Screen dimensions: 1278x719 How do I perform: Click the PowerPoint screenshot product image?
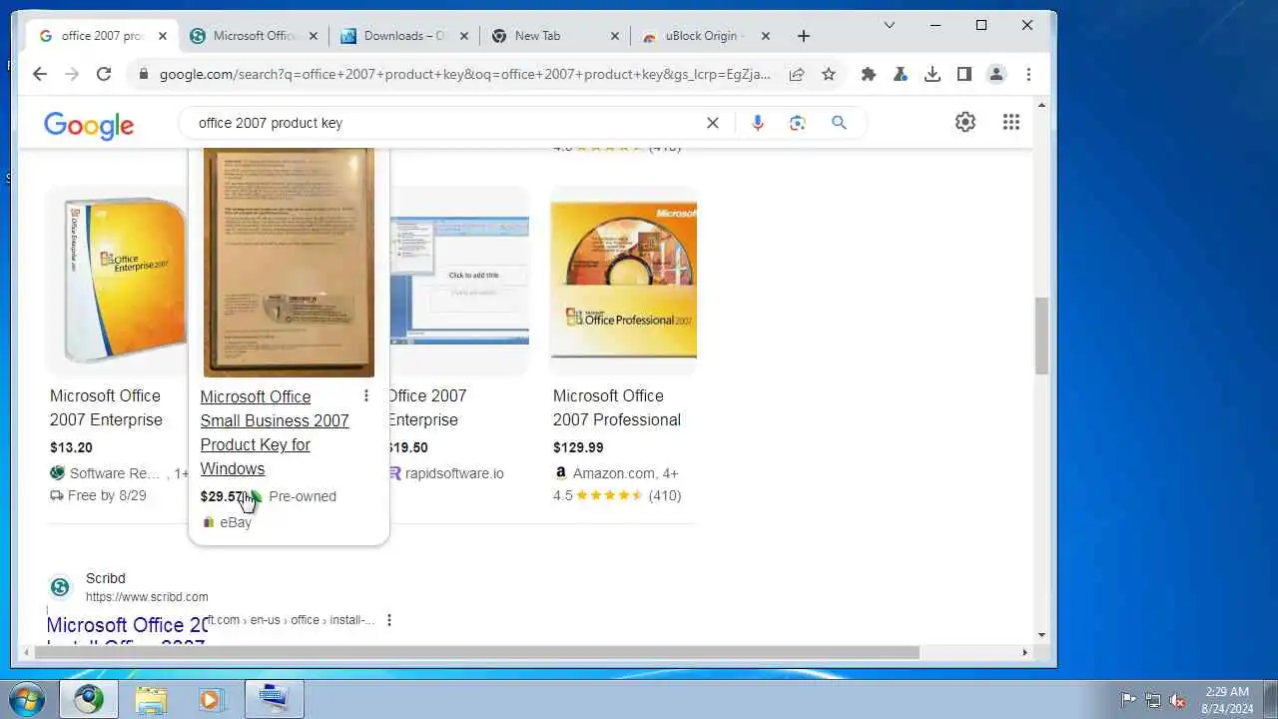click(459, 281)
